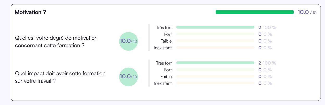The height and width of the screenshot is (105, 325).
Task: Click the first question's Très fort bar
Action: (x=215, y=27)
